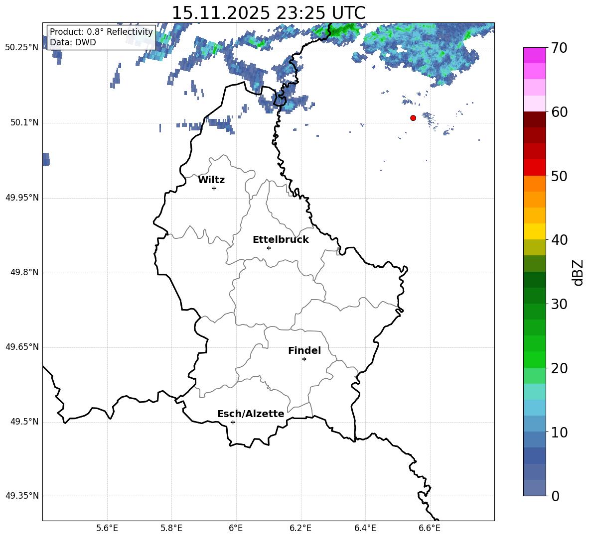Click the Esch/Alzette city label

(x=251, y=414)
